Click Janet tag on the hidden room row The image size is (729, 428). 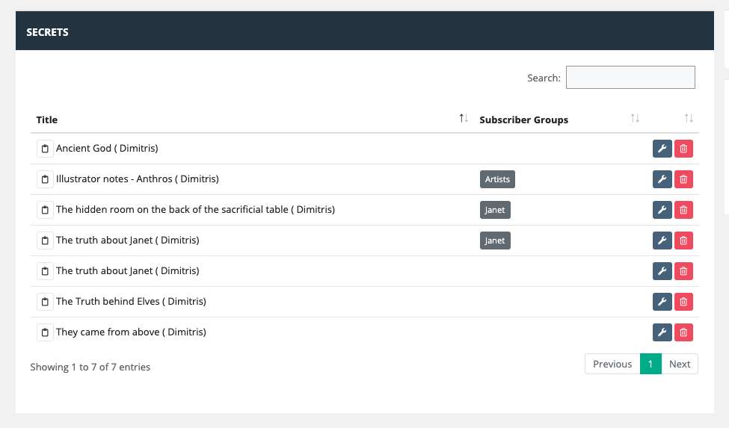pyautogui.click(x=495, y=210)
